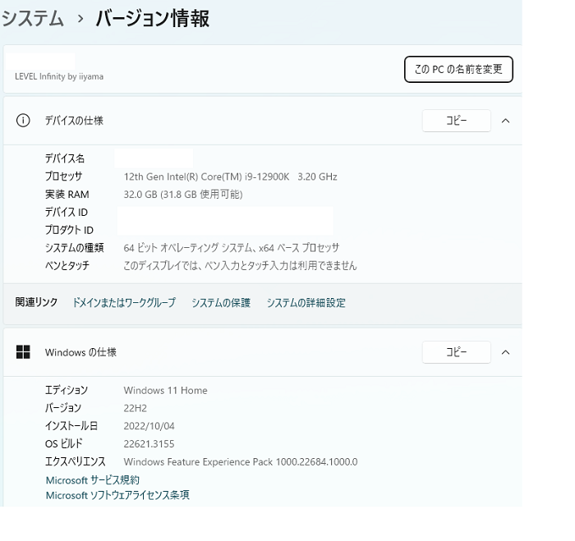The image size is (575, 541).
Task: Copy device specifications with コピー button
Action: click(457, 121)
